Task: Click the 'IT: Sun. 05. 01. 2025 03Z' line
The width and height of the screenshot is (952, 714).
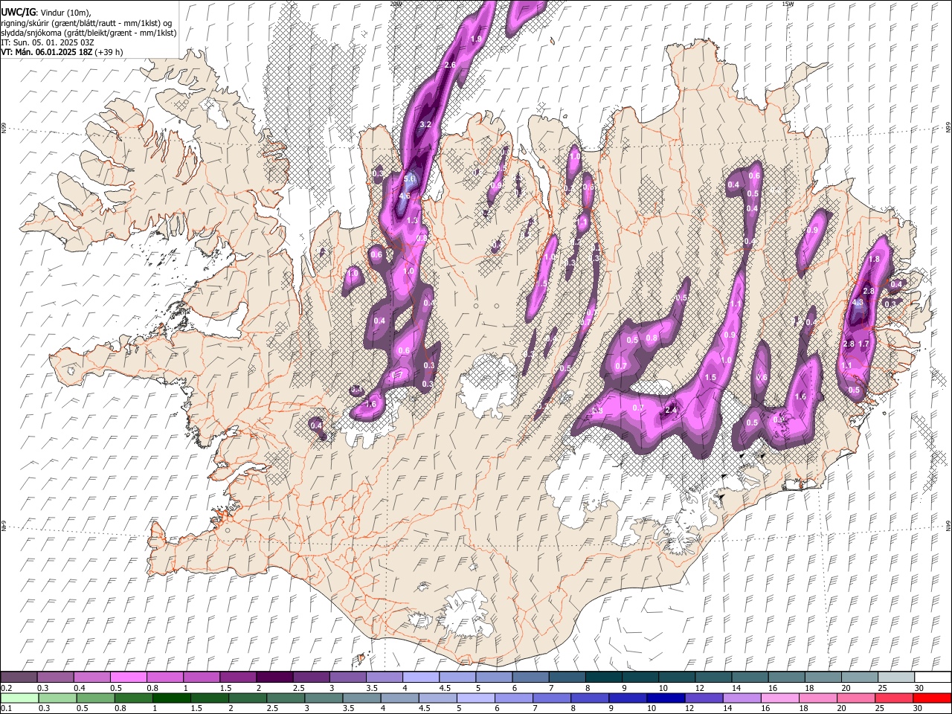Action: coord(48,42)
